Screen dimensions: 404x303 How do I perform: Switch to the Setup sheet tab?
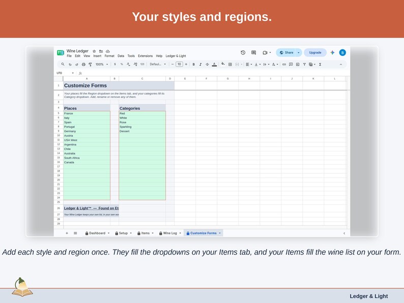coord(123,233)
